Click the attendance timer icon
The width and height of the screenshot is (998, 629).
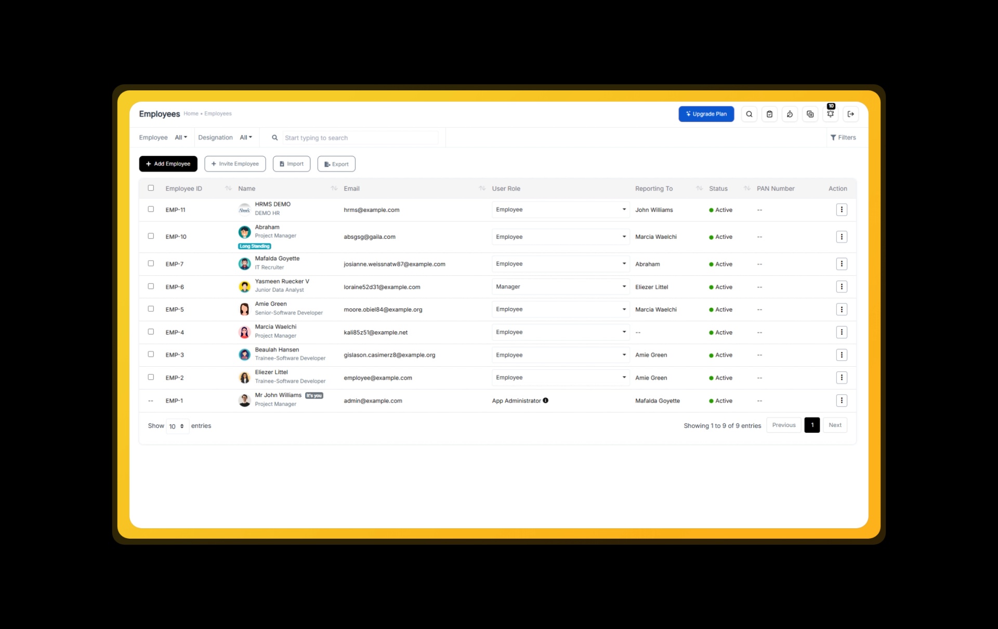pos(790,114)
